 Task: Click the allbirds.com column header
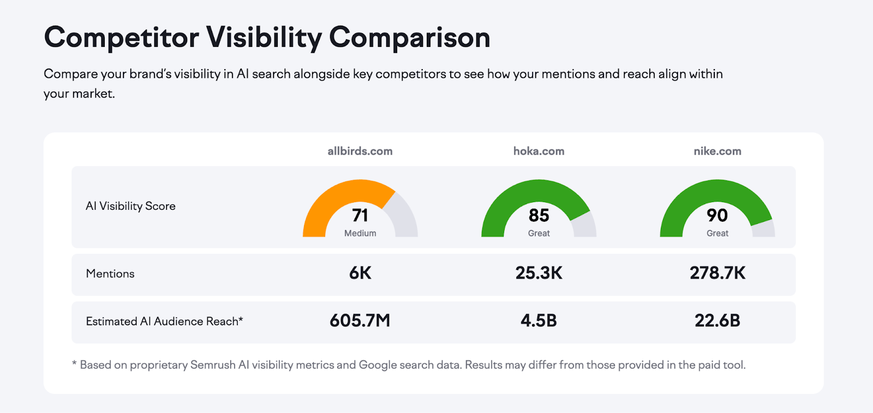click(x=360, y=151)
